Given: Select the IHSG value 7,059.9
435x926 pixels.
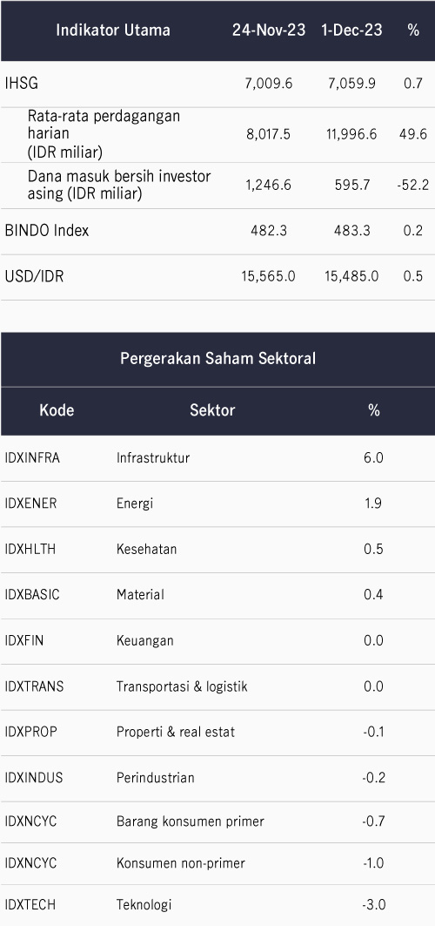Looking at the screenshot, I should (x=351, y=84).
